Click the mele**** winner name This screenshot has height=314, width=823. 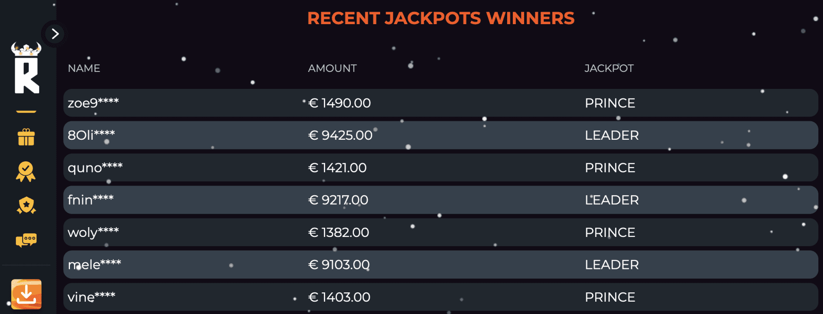coord(95,265)
